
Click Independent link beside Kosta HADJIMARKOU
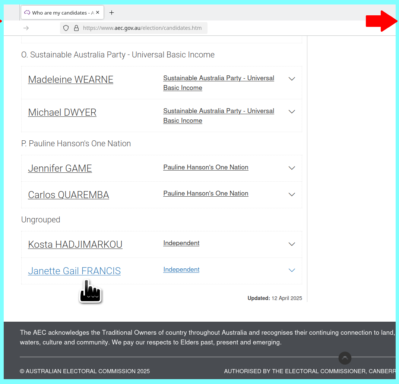[181, 243]
